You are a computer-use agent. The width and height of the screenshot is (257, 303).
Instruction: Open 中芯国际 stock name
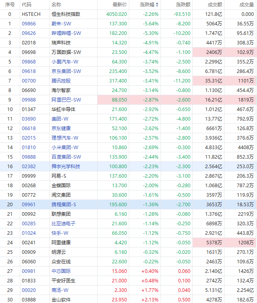pyautogui.click(x=61, y=271)
